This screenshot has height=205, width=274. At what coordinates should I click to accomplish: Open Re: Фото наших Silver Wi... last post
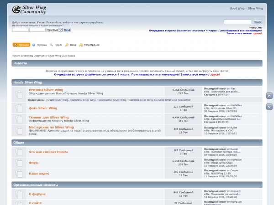(x=222, y=108)
